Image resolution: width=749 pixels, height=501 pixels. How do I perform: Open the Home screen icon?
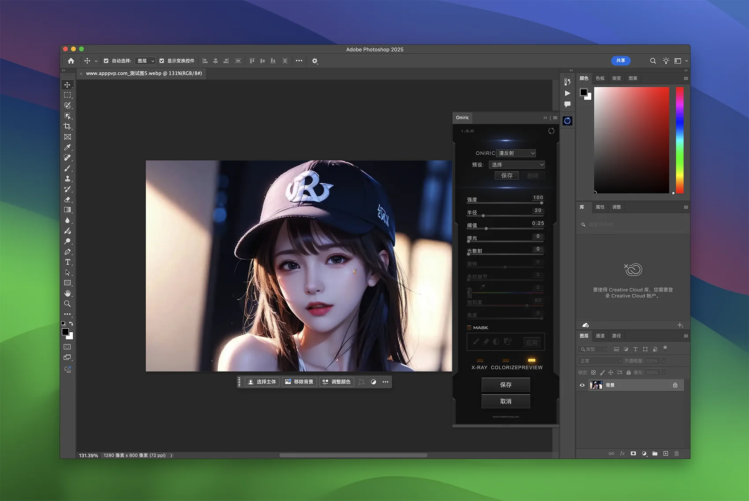(71, 61)
